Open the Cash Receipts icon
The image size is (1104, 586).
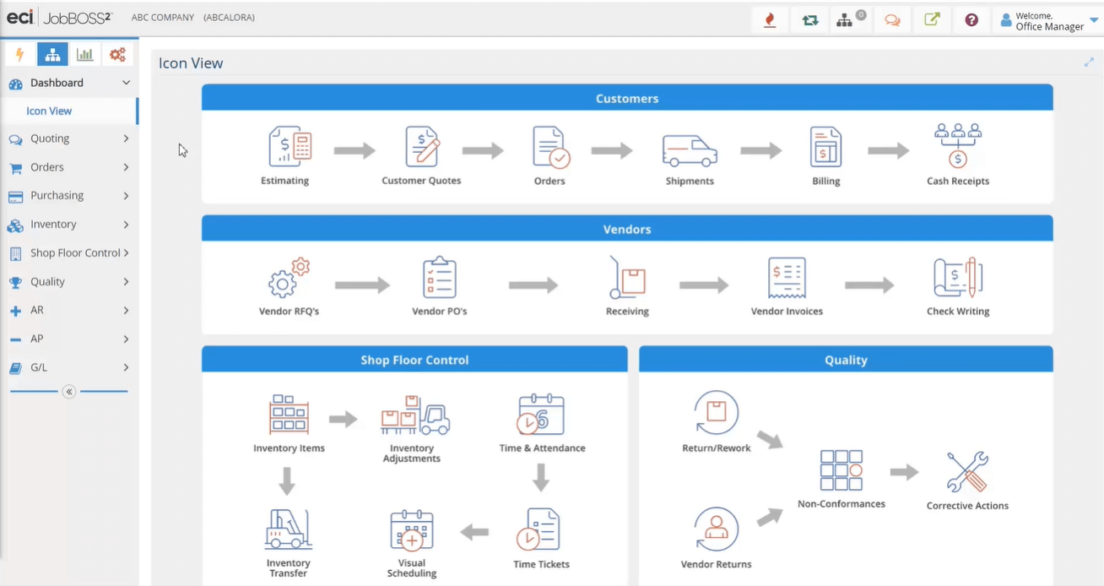click(958, 145)
